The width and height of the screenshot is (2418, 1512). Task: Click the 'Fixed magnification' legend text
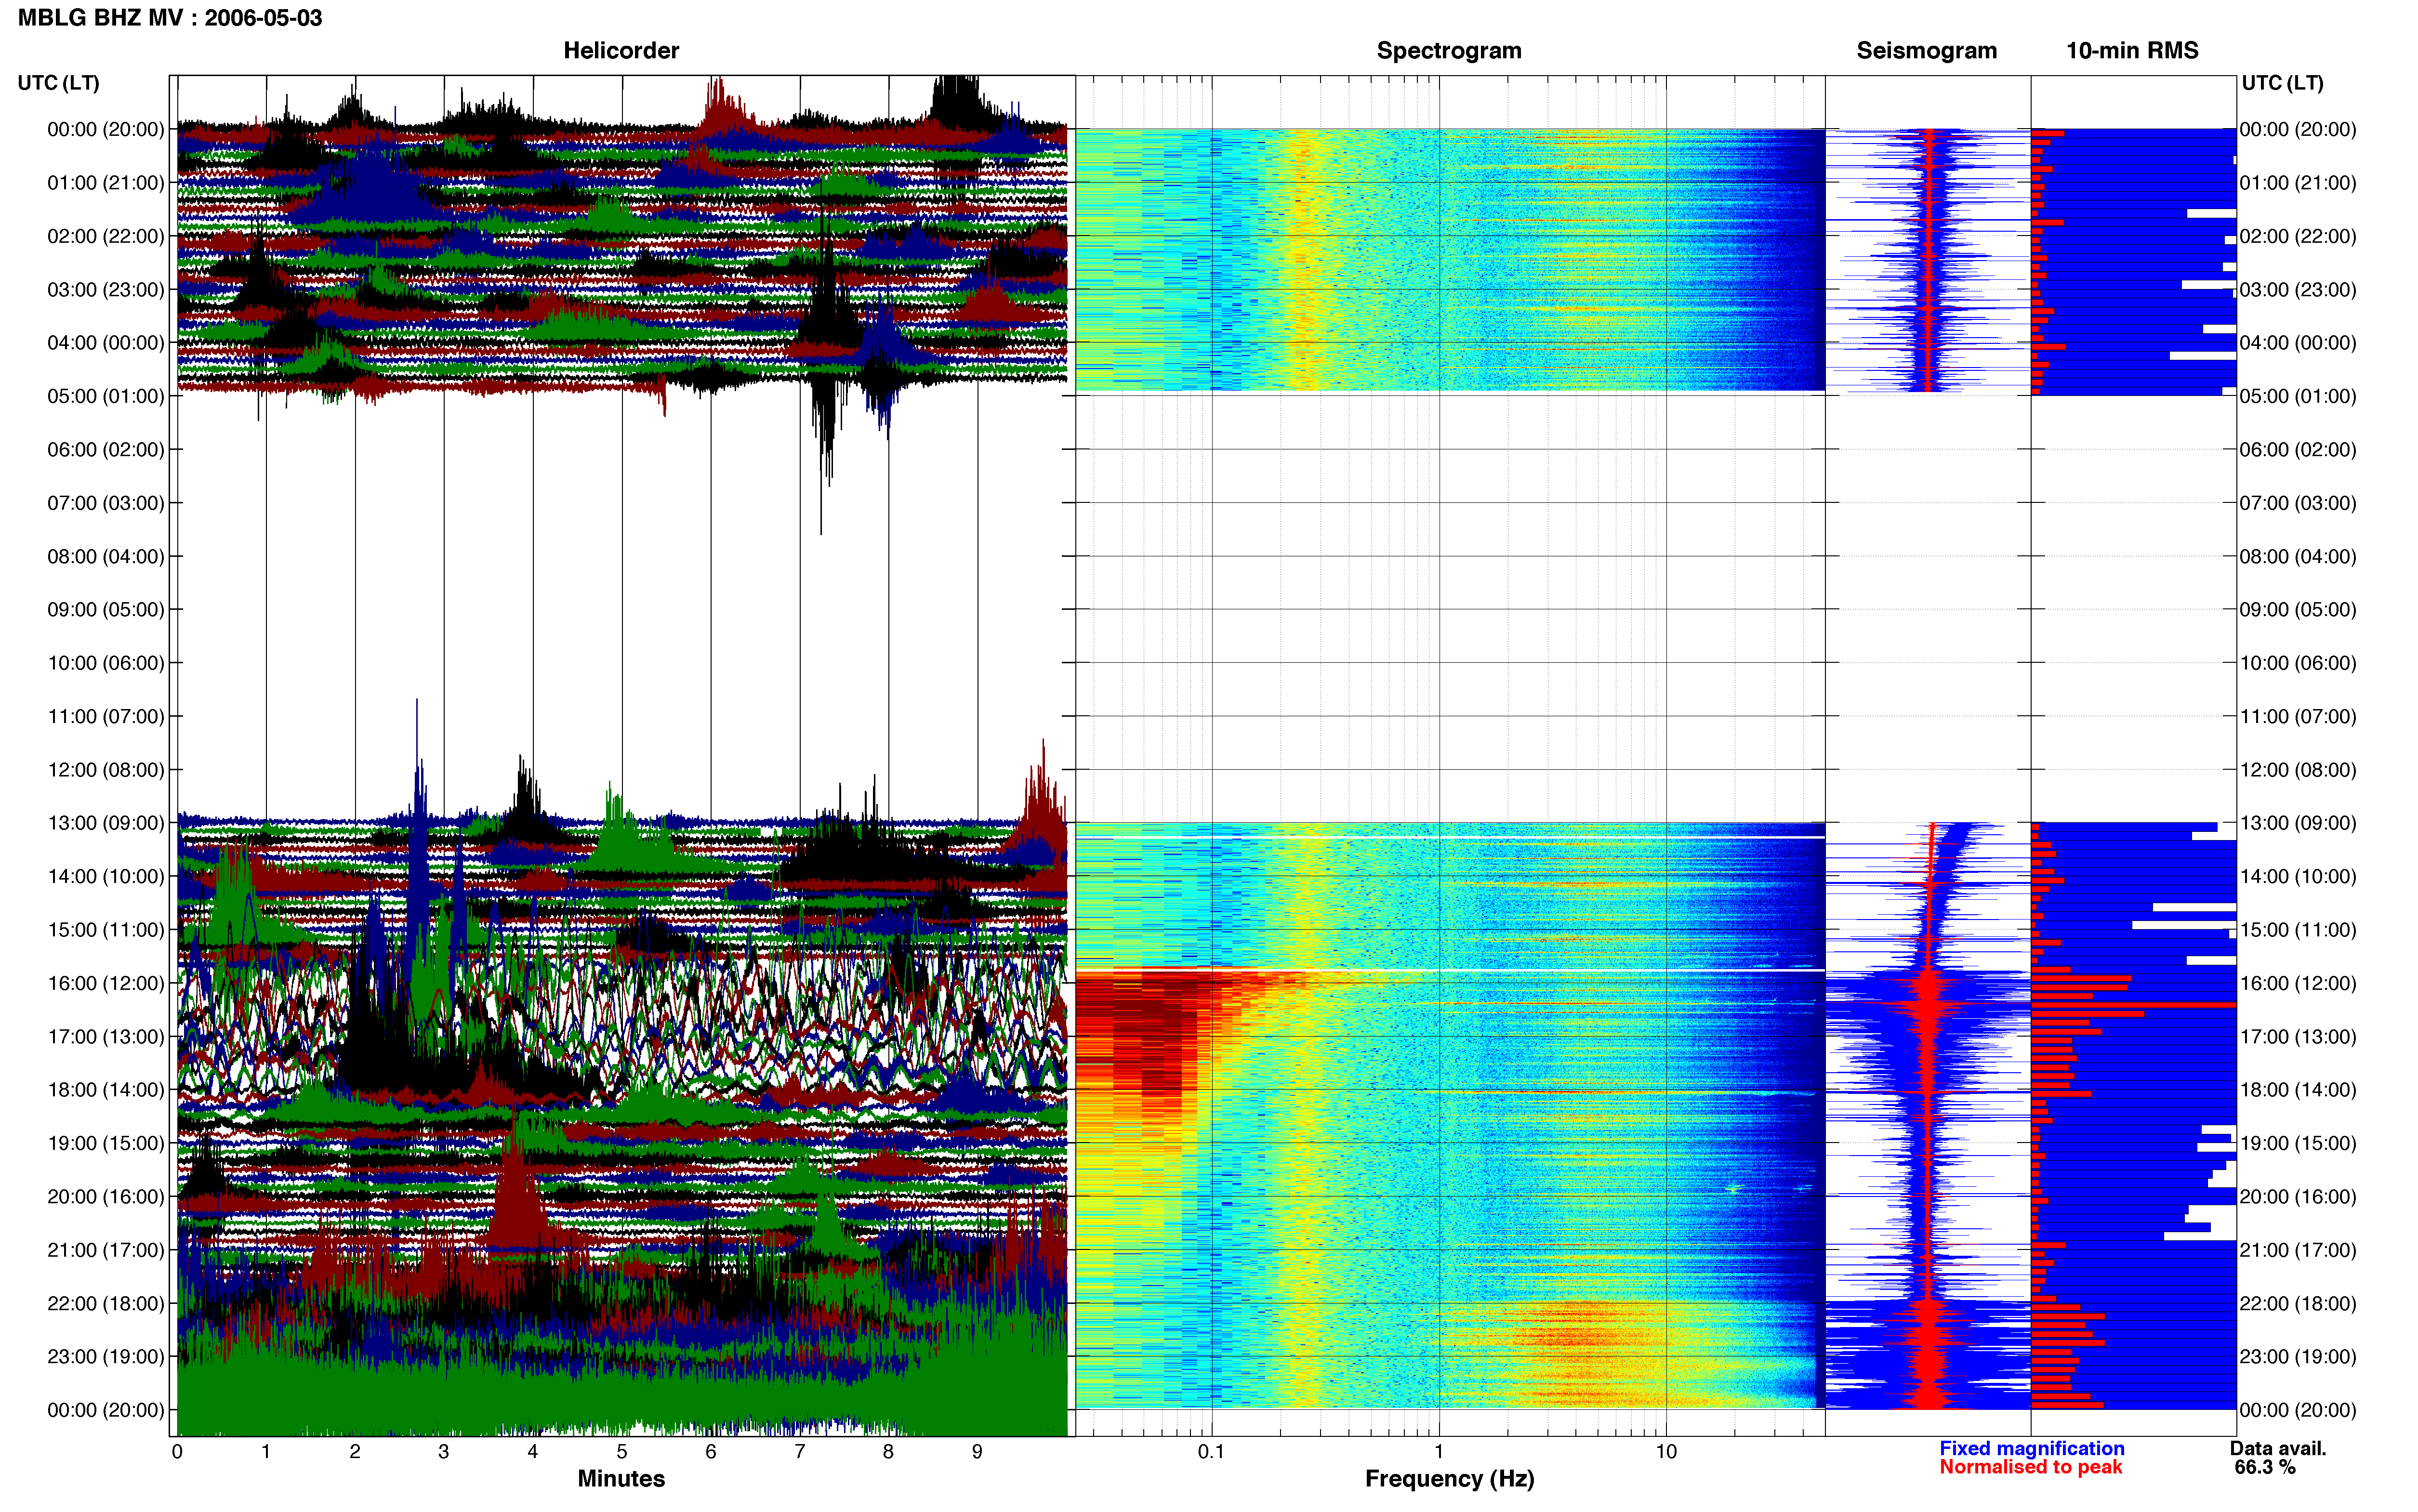click(2032, 1448)
